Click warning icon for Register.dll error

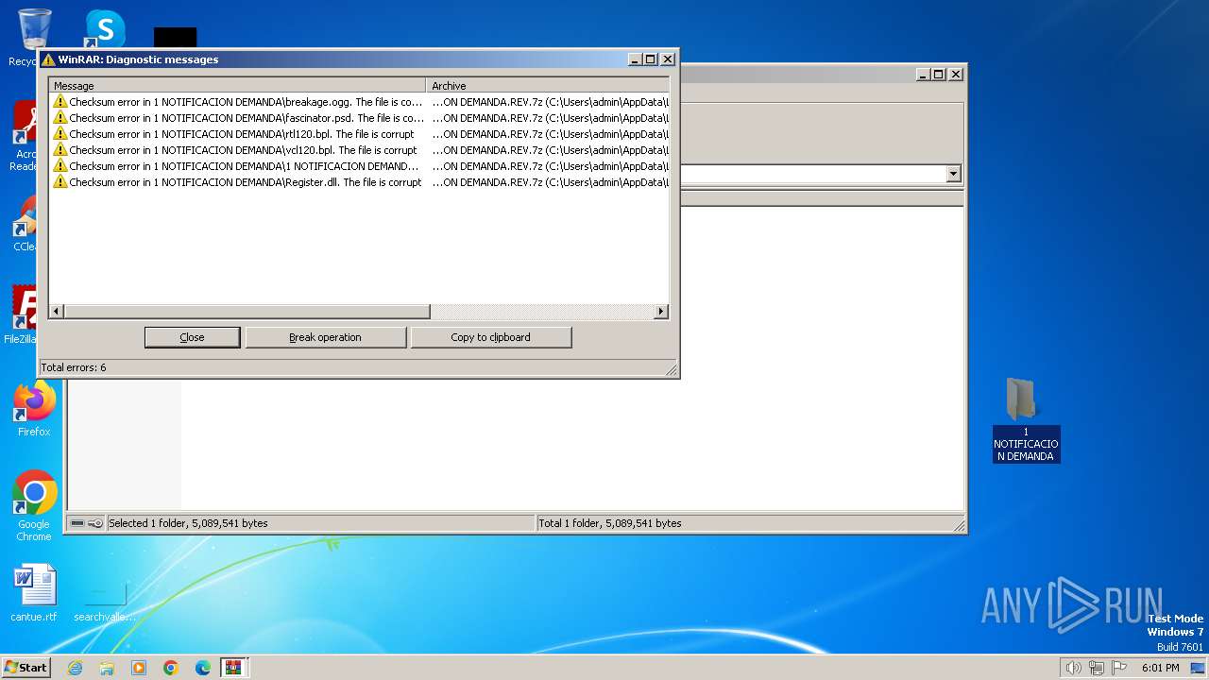60,181
